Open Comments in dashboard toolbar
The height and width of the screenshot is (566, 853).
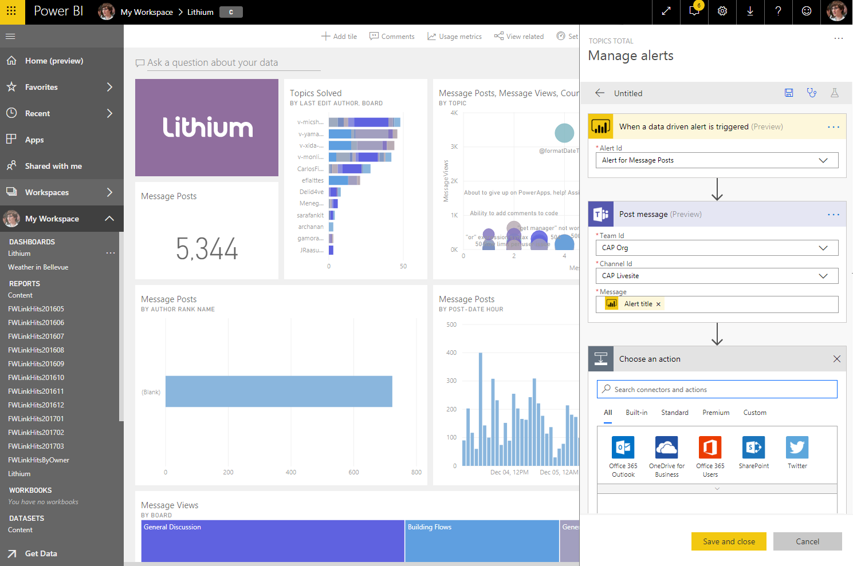click(x=392, y=36)
